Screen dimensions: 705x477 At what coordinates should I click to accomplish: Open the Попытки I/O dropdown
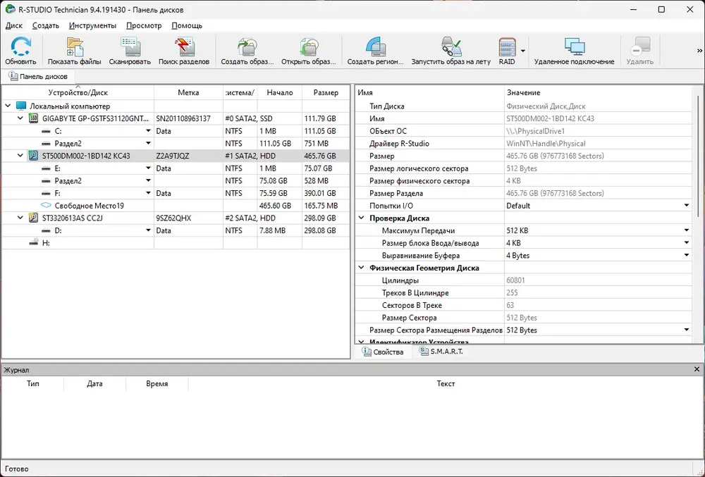click(687, 205)
